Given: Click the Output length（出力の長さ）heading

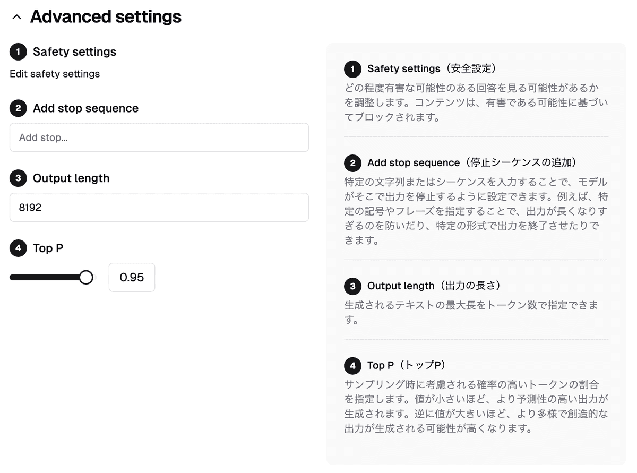Looking at the screenshot, I should 434,286.
